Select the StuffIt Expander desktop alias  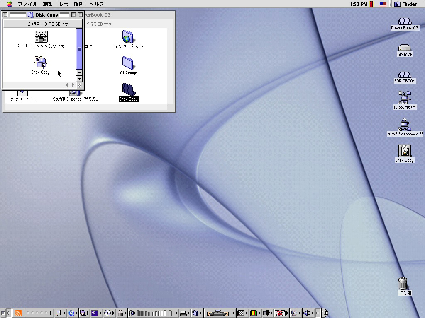[x=405, y=124]
